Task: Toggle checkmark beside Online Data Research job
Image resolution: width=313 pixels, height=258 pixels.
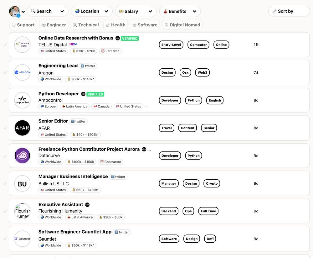Action: pos(5,45)
